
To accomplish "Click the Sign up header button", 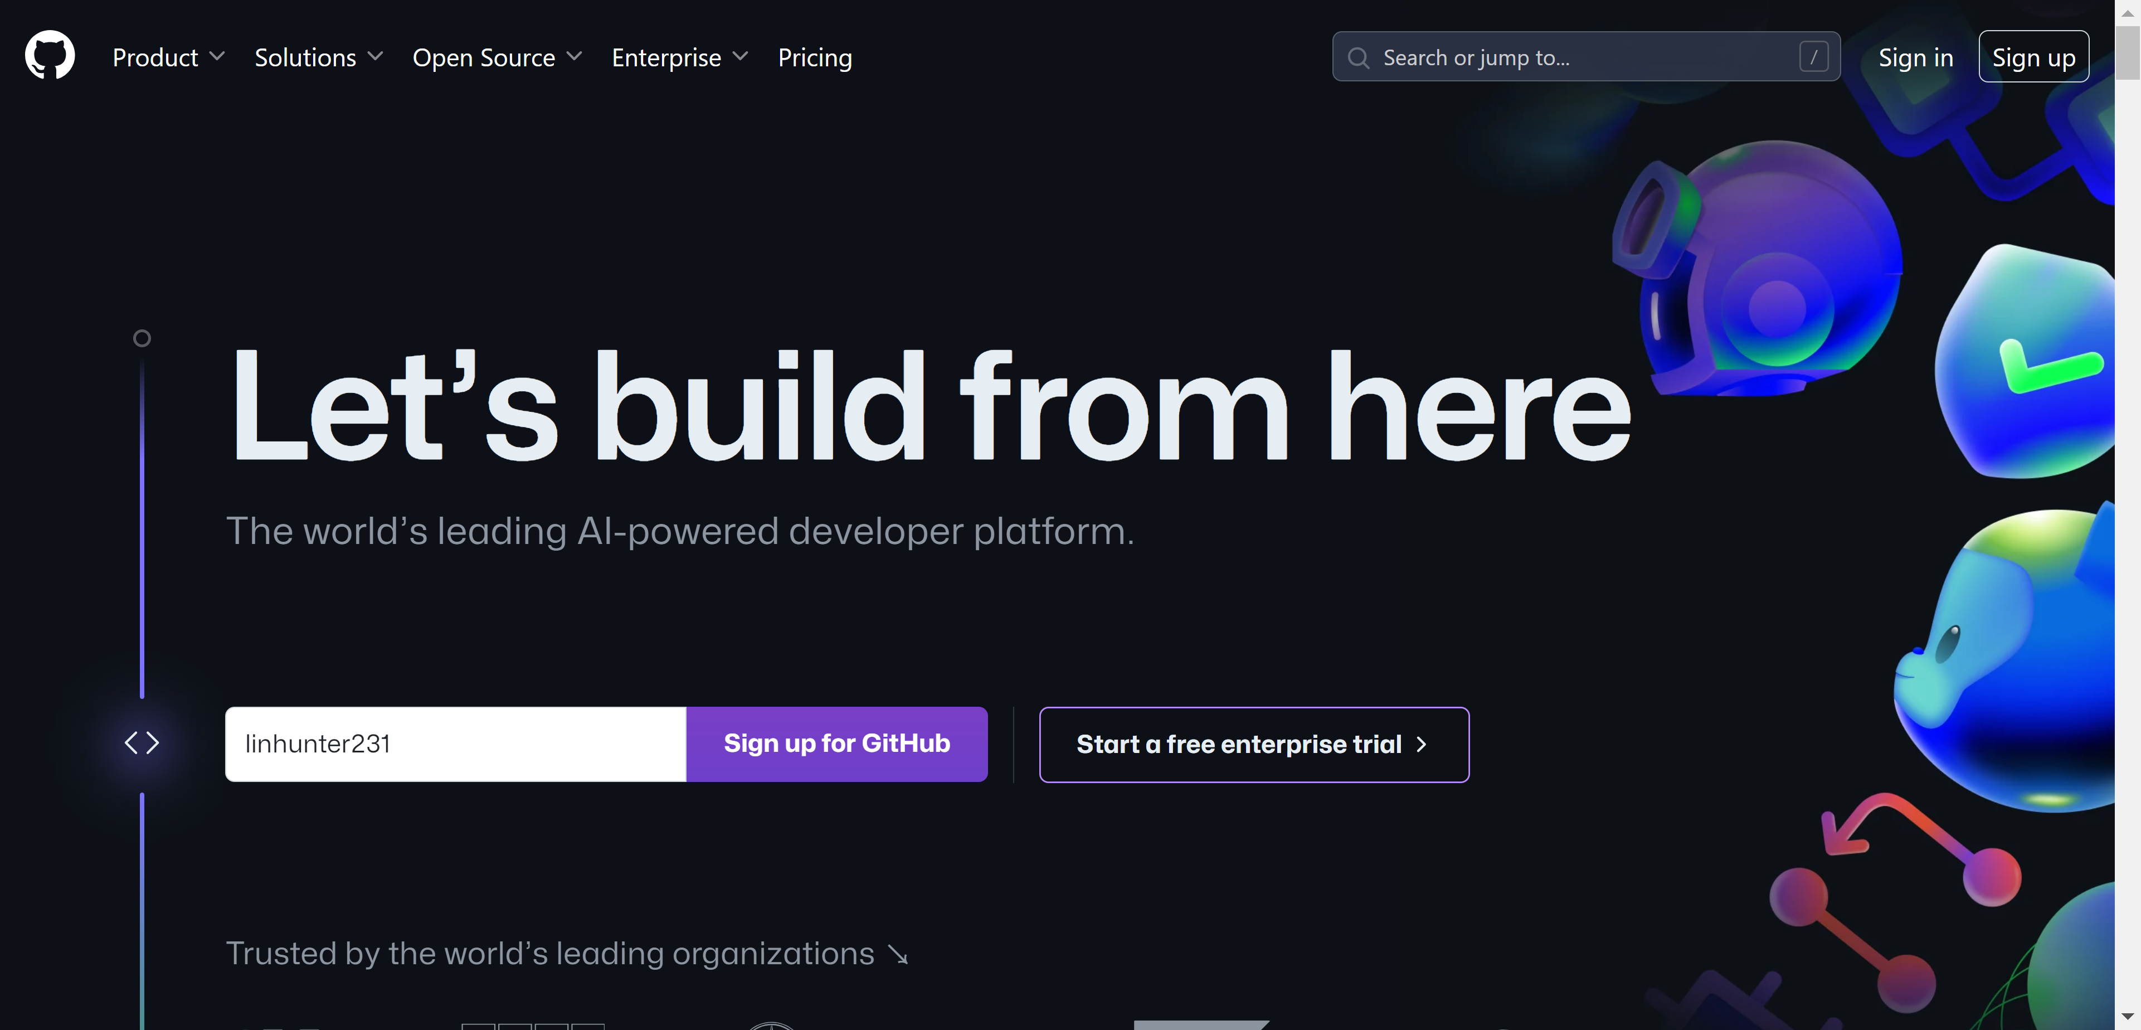I will (x=2033, y=57).
